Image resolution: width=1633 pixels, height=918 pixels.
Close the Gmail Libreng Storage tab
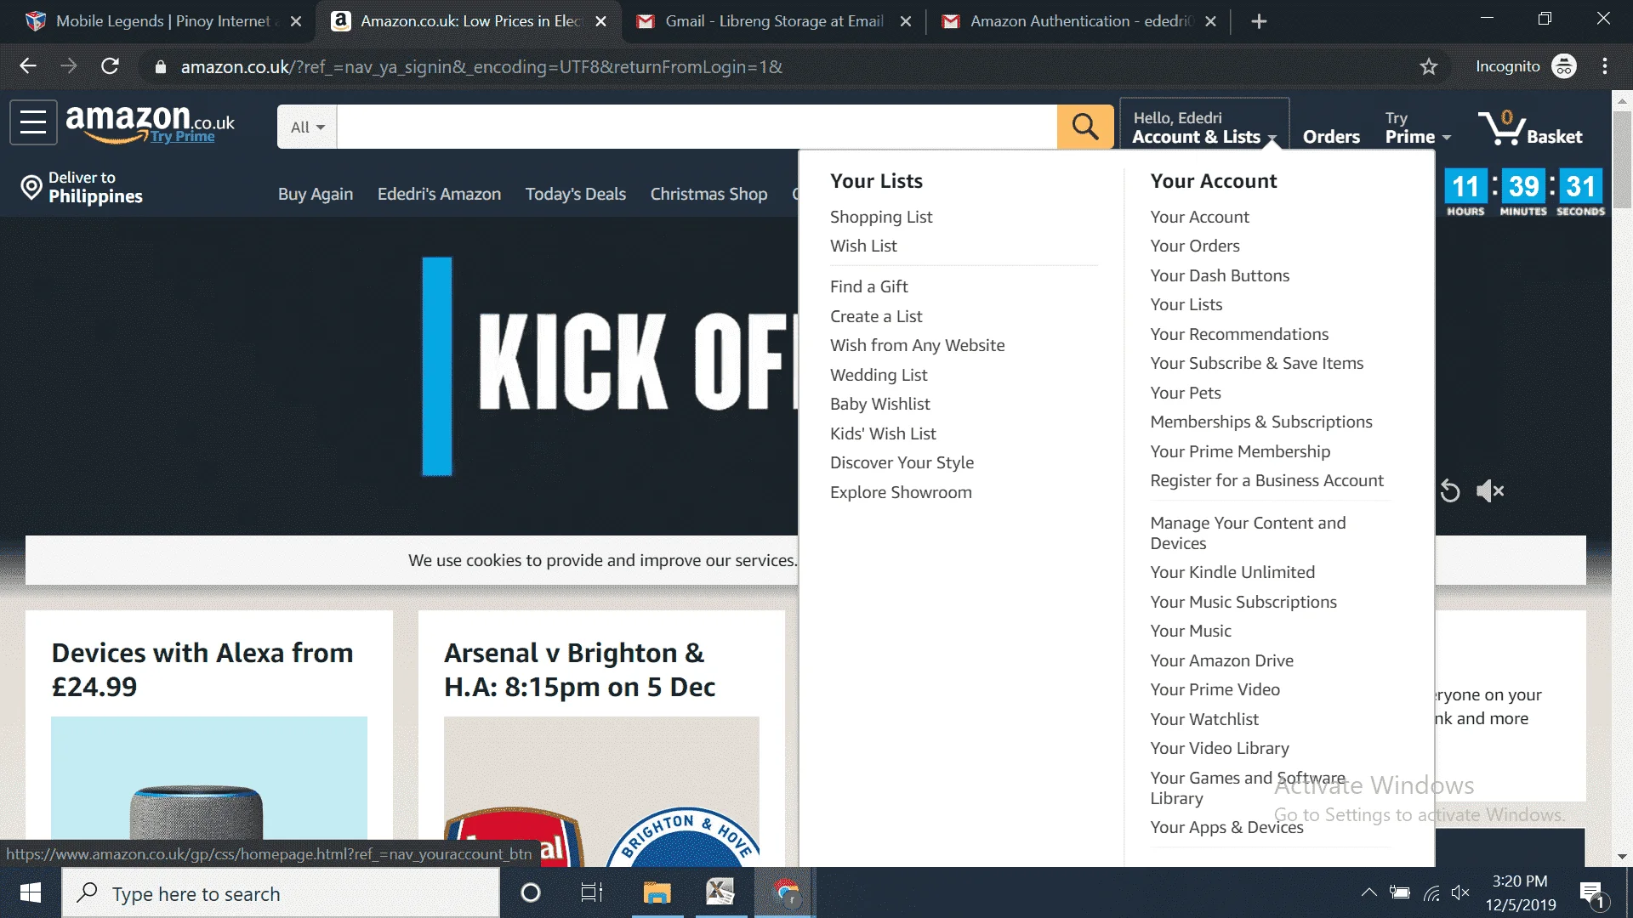906,21
